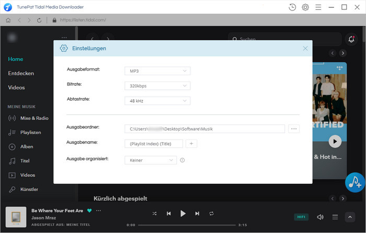Image resolution: width=366 pixels, height=233 pixels.
Task: Open the Ausgabe organisiert Keiner dropdown
Action: tap(151, 160)
